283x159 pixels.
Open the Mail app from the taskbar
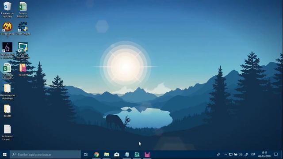(117, 155)
